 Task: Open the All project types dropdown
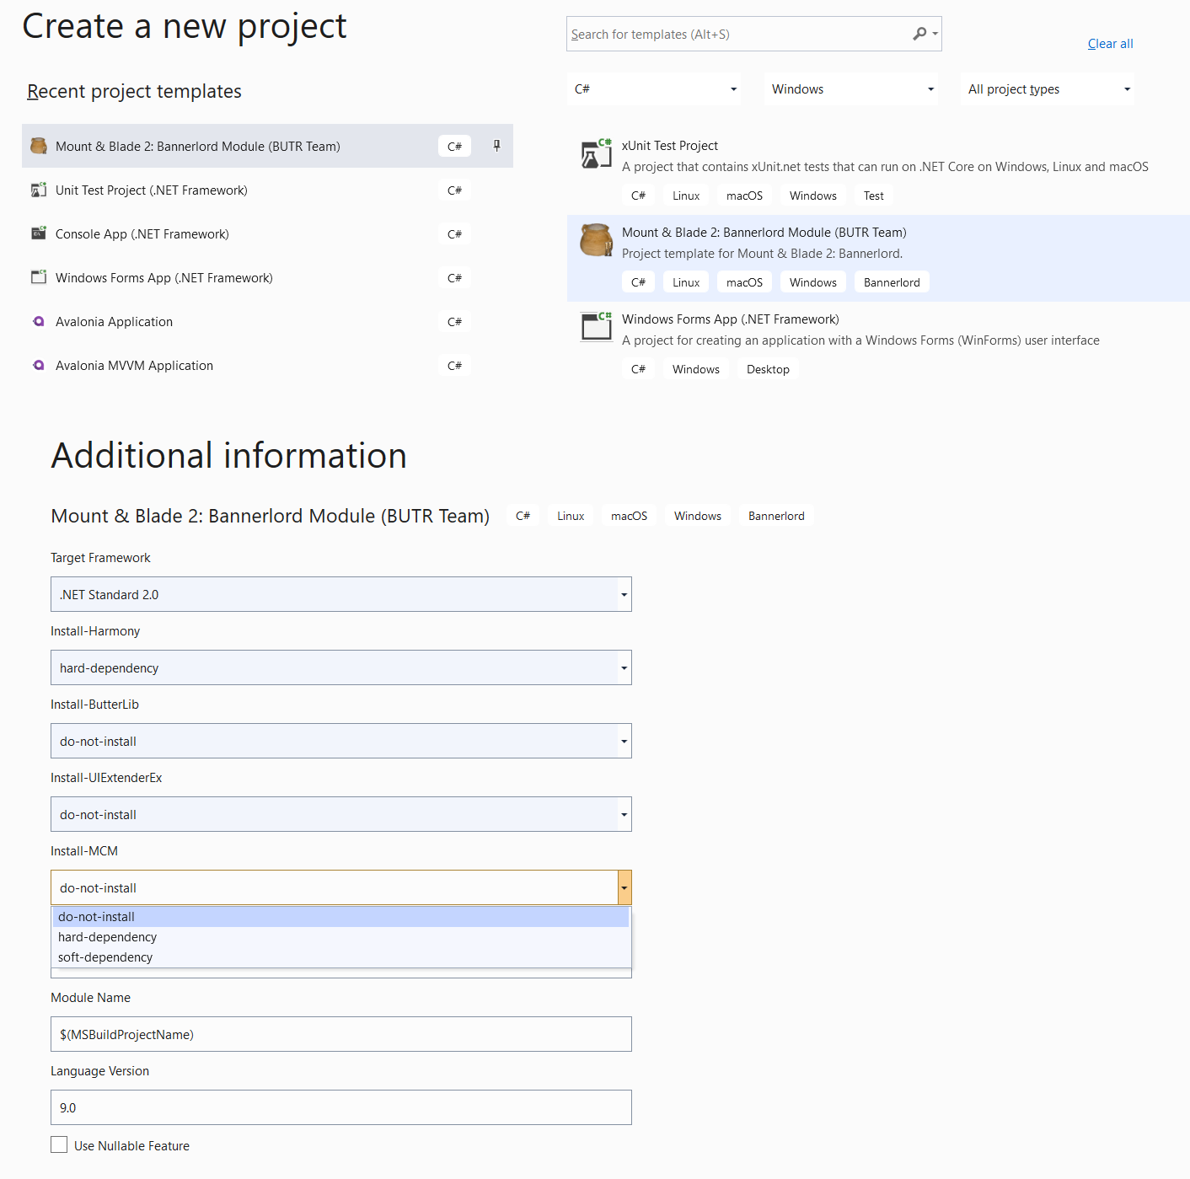point(1048,89)
